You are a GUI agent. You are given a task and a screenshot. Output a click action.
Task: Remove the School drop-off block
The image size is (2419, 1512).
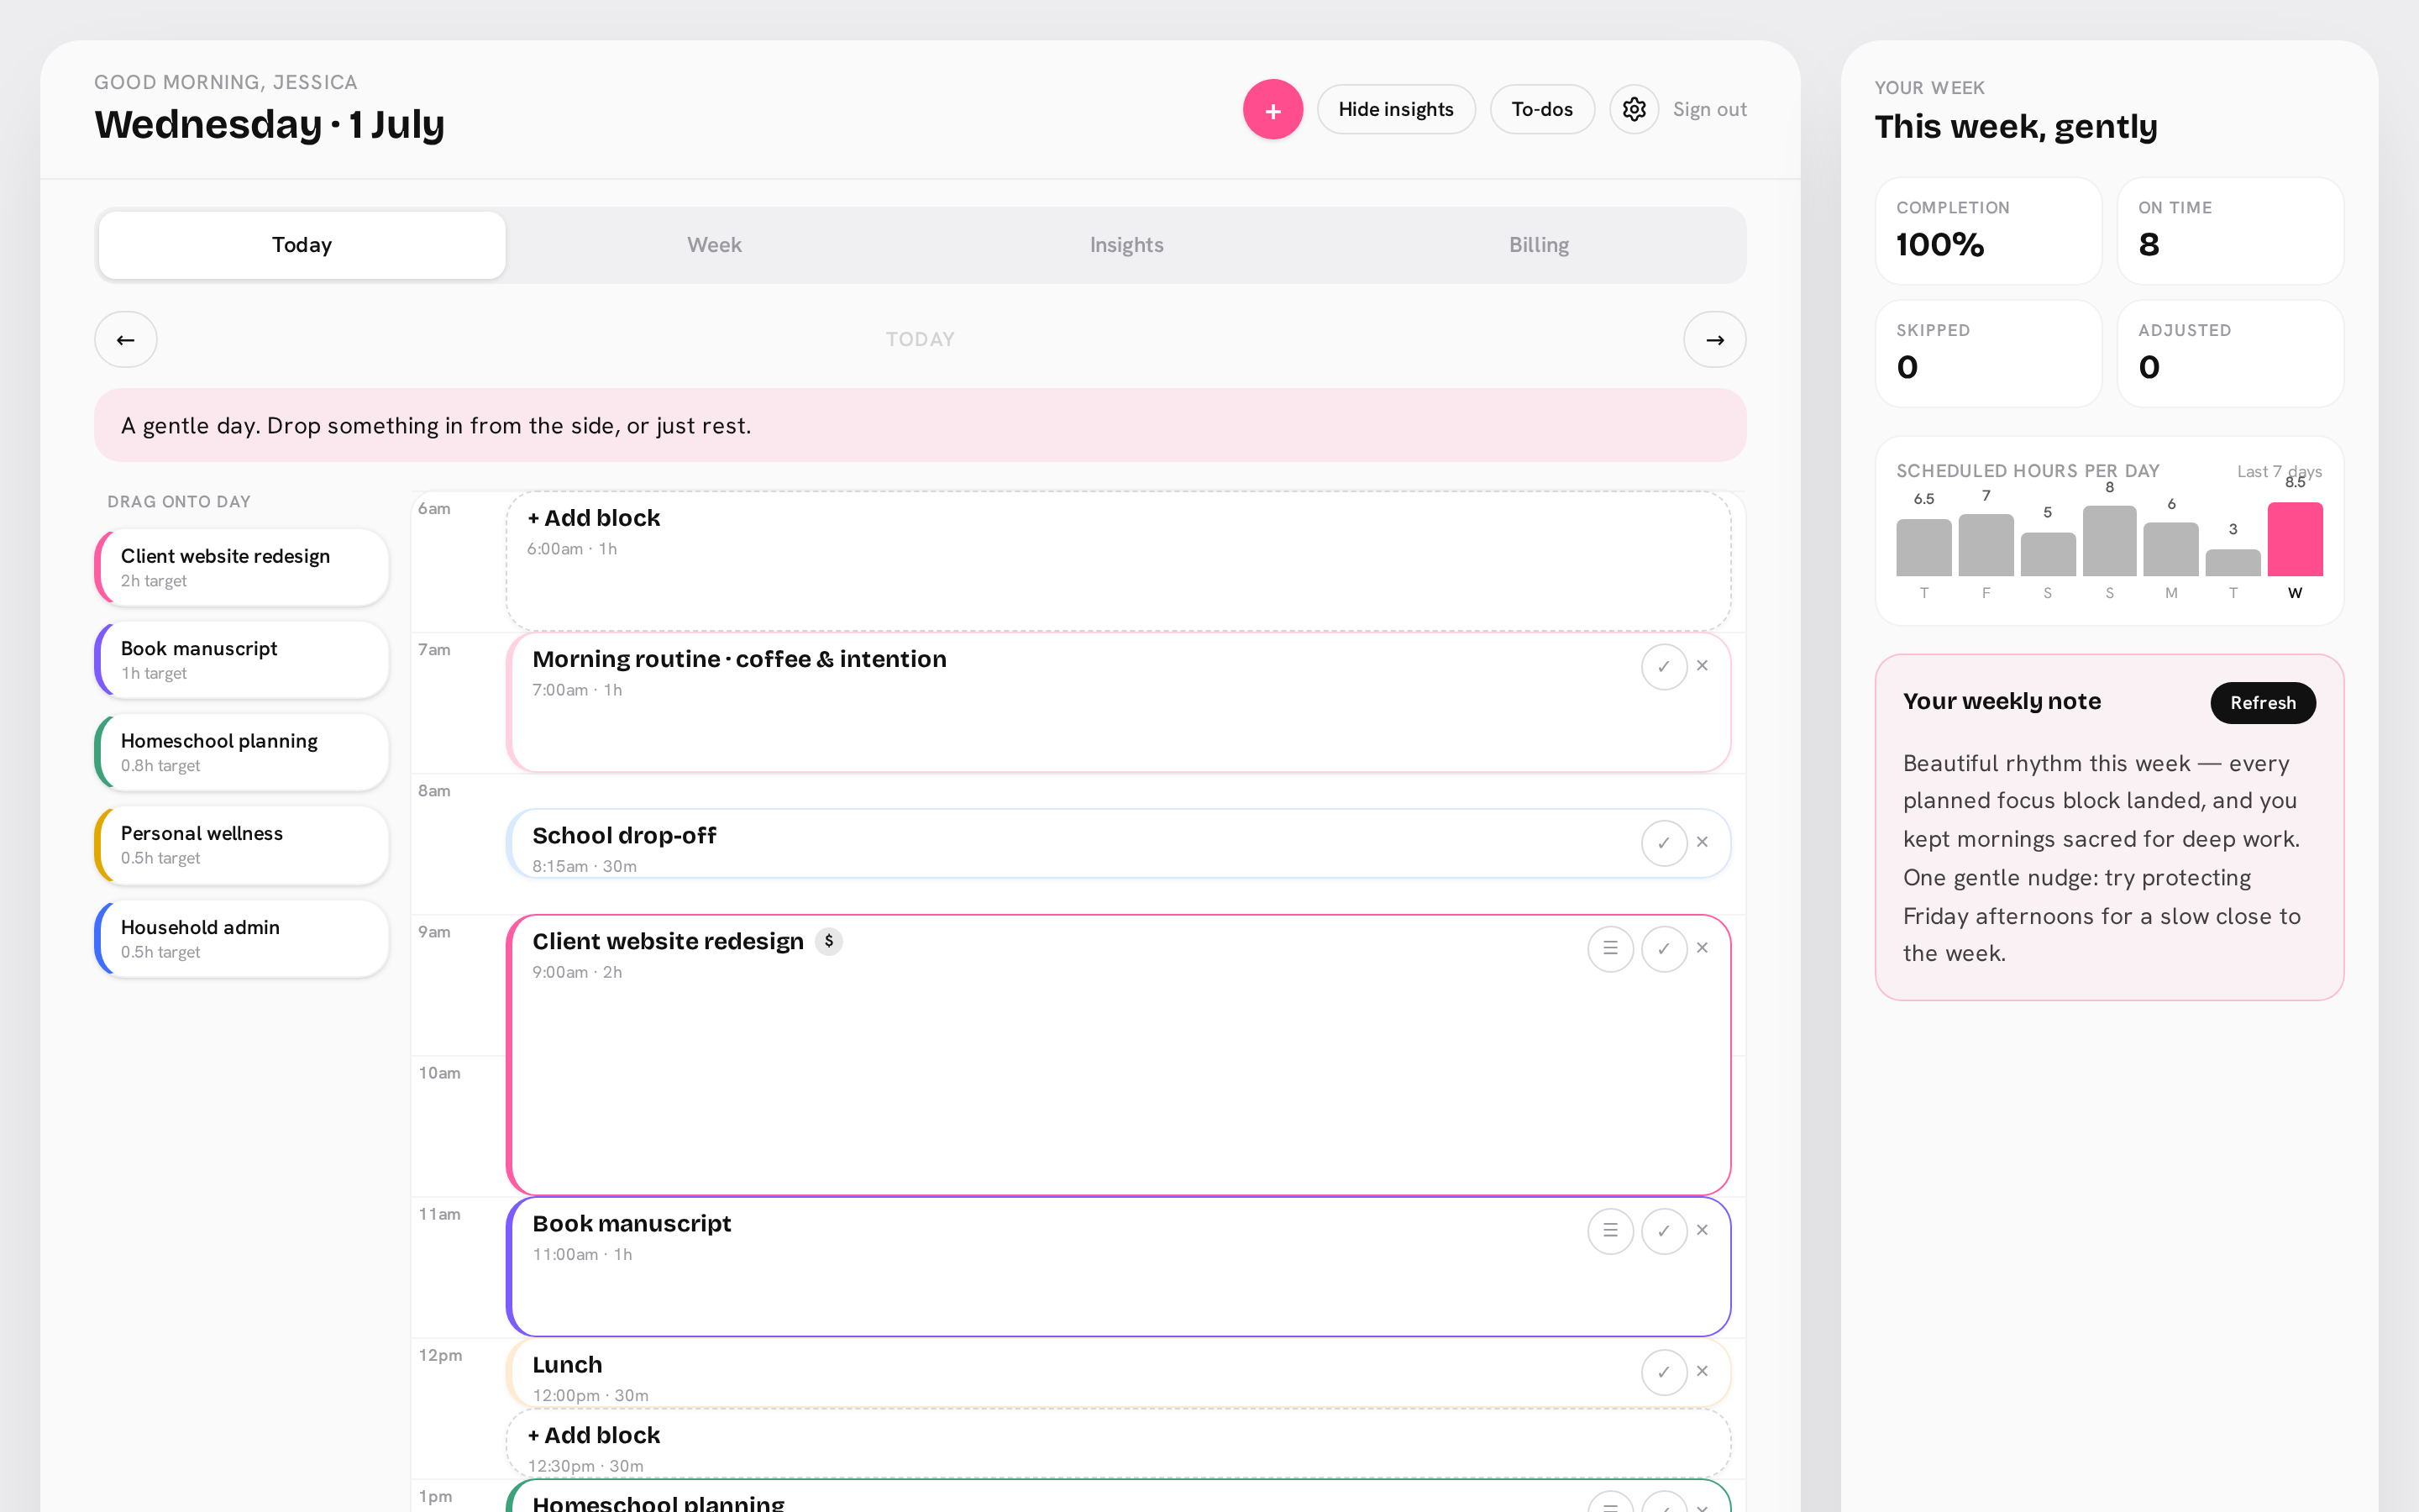(1703, 842)
